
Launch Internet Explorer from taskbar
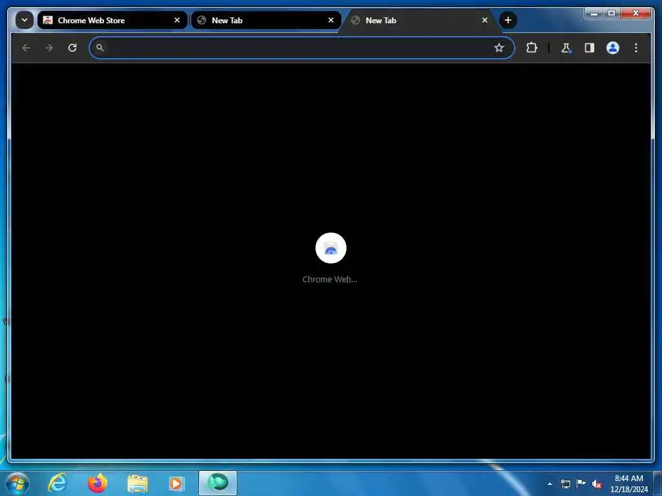58,483
